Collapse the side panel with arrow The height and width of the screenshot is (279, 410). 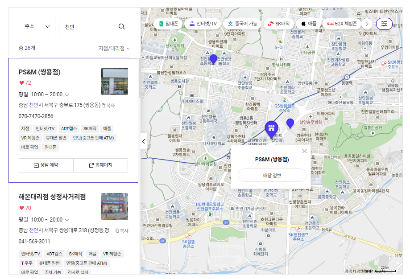coord(144,141)
